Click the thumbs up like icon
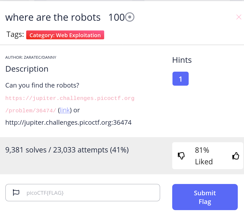Image resolution: width=244 pixels, height=212 pixels. pyautogui.click(x=236, y=156)
